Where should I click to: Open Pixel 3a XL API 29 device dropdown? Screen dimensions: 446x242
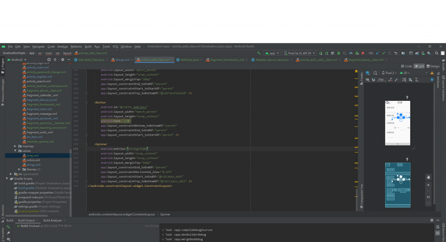[x=299, y=53]
